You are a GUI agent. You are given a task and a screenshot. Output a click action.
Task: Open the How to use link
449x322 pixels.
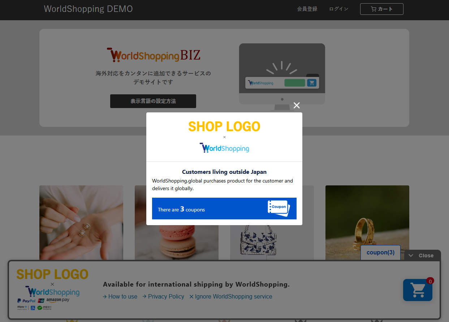point(120,297)
